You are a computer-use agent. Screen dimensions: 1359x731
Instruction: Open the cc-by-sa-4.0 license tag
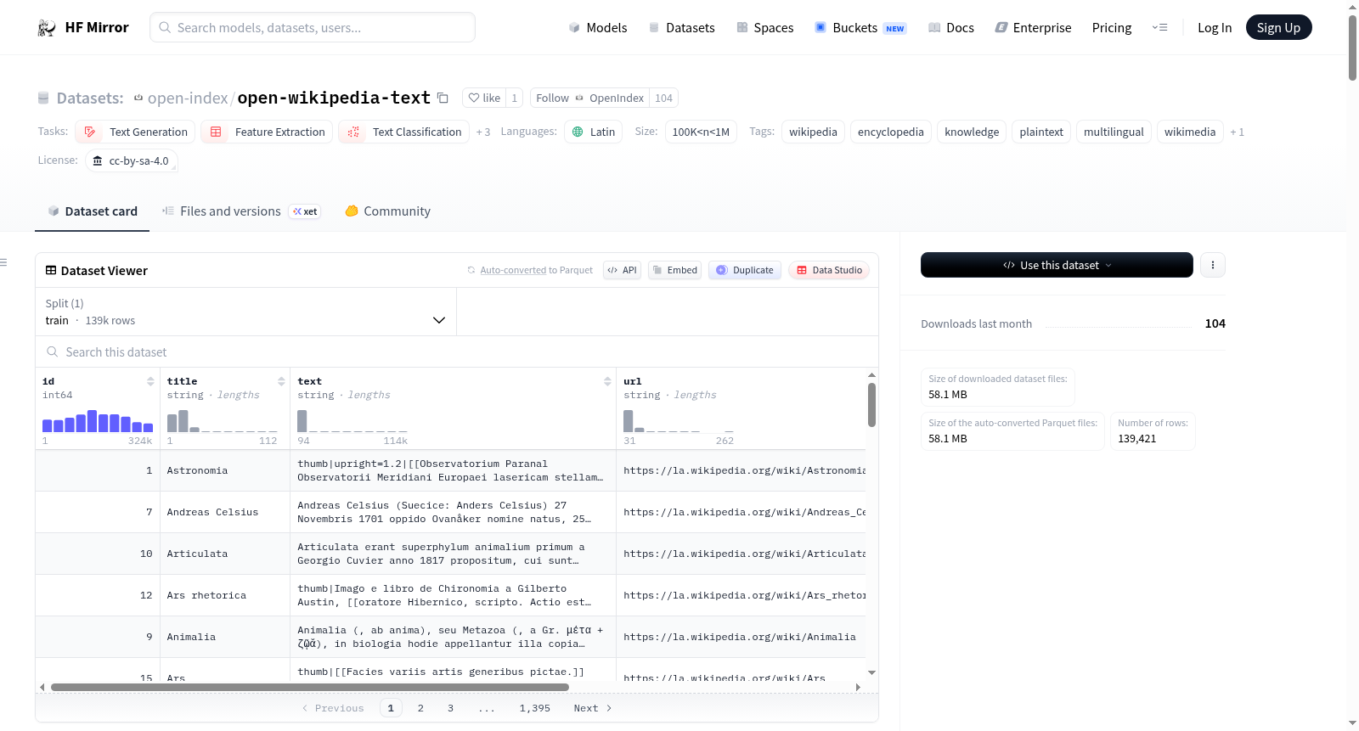tap(132, 160)
